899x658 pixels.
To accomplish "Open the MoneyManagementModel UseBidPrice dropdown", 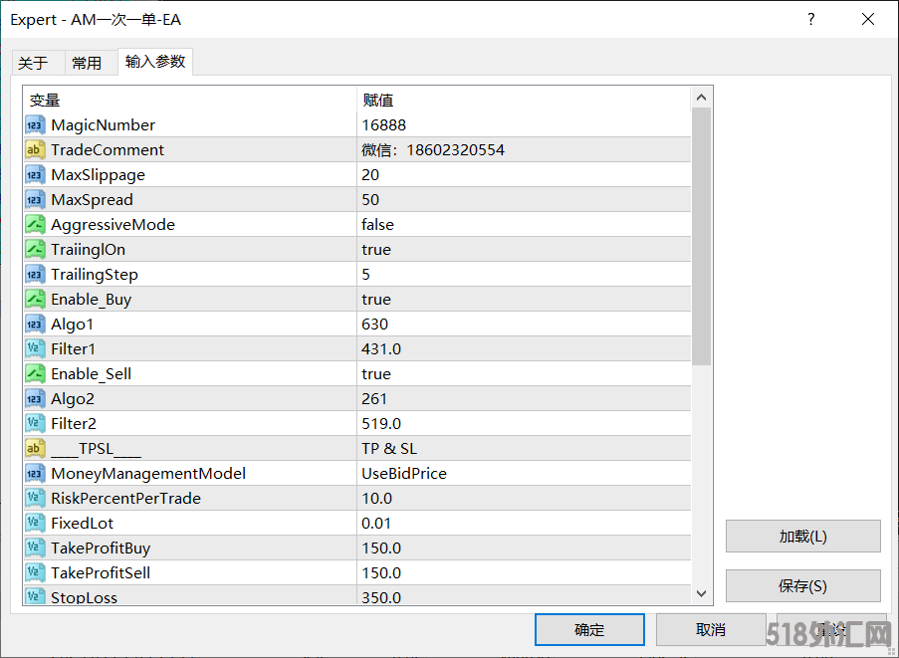I will pos(523,474).
